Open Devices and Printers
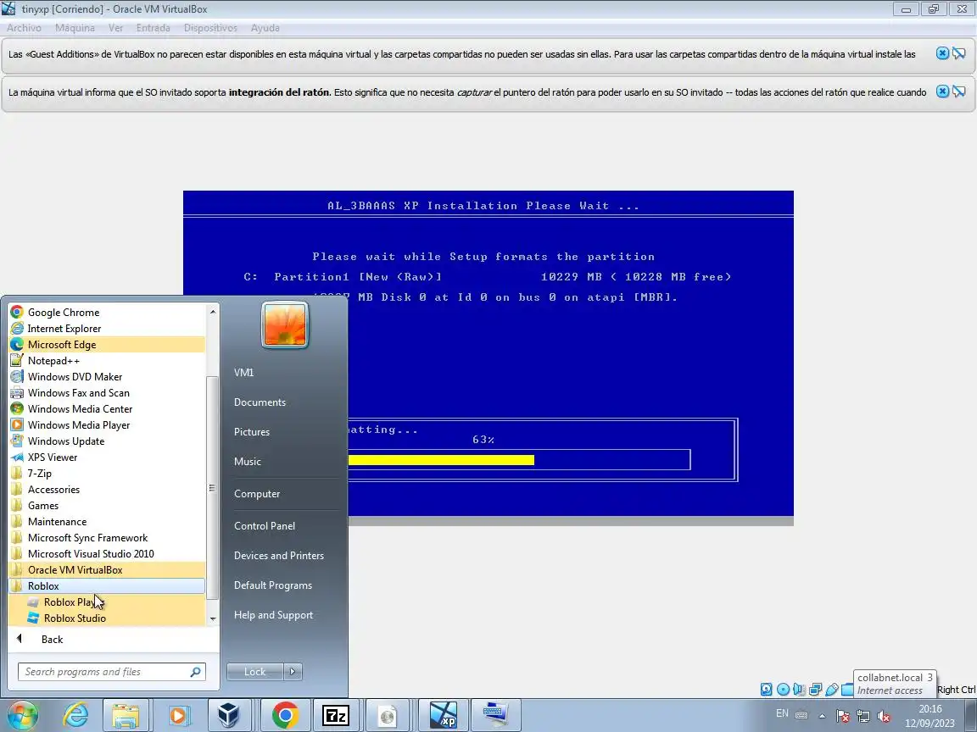Viewport: 977px width, 732px height. tap(278, 556)
